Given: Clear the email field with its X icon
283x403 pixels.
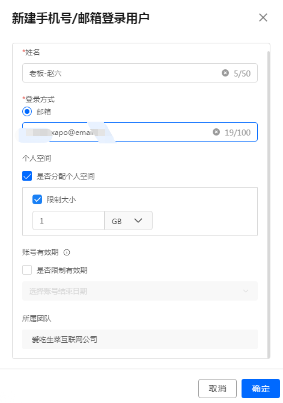Looking at the screenshot, I should pos(216,132).
